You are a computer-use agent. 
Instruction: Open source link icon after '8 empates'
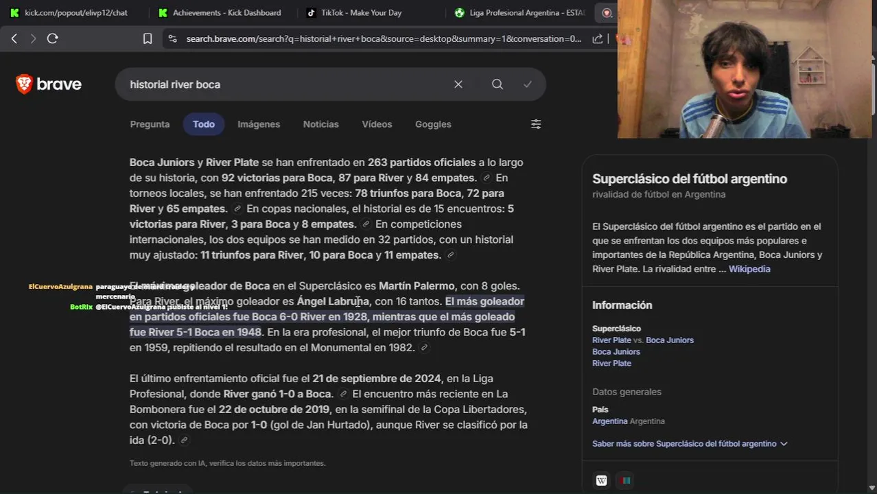366,224
